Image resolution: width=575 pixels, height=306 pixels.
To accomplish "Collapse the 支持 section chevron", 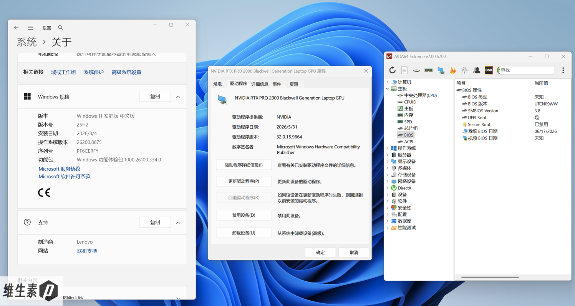I will coord(178,223).
